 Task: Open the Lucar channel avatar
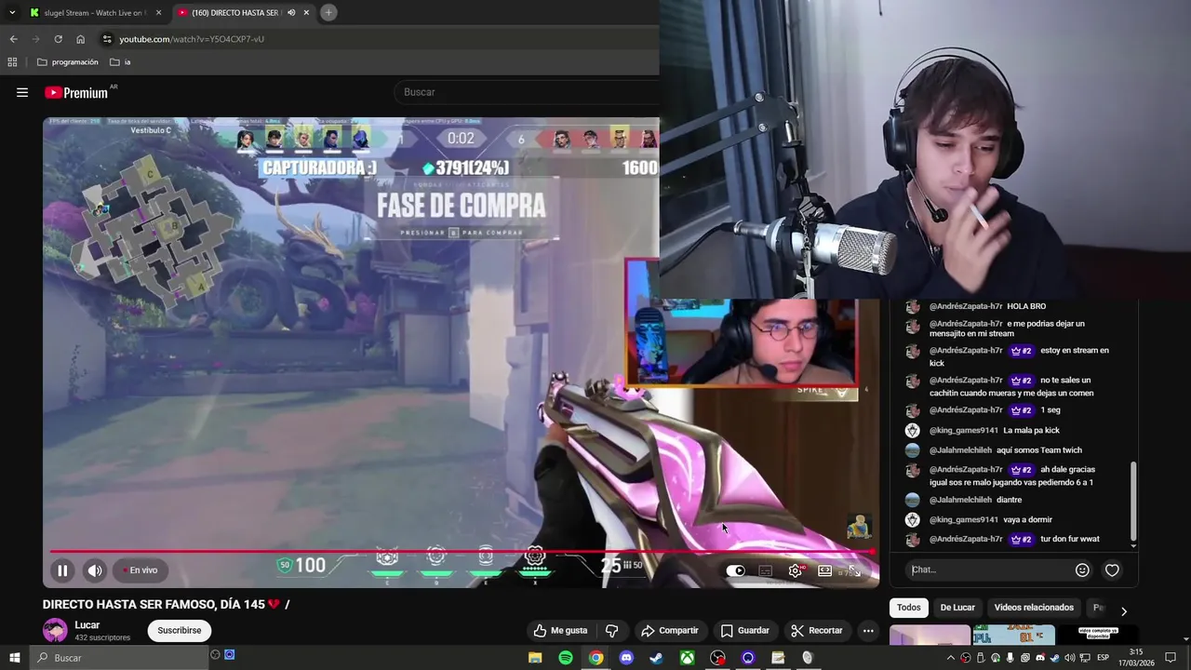[x=55, y=630]
